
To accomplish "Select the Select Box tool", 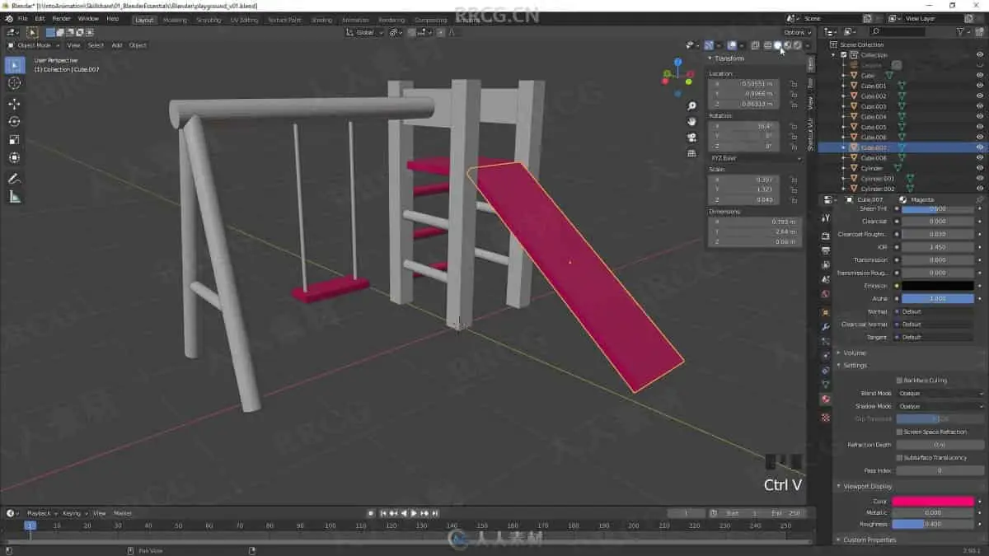I will click(x=14, y=65).
